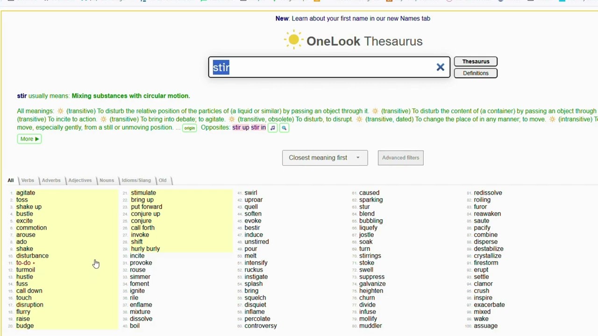Click the Thesaurus button

point(476,62)
